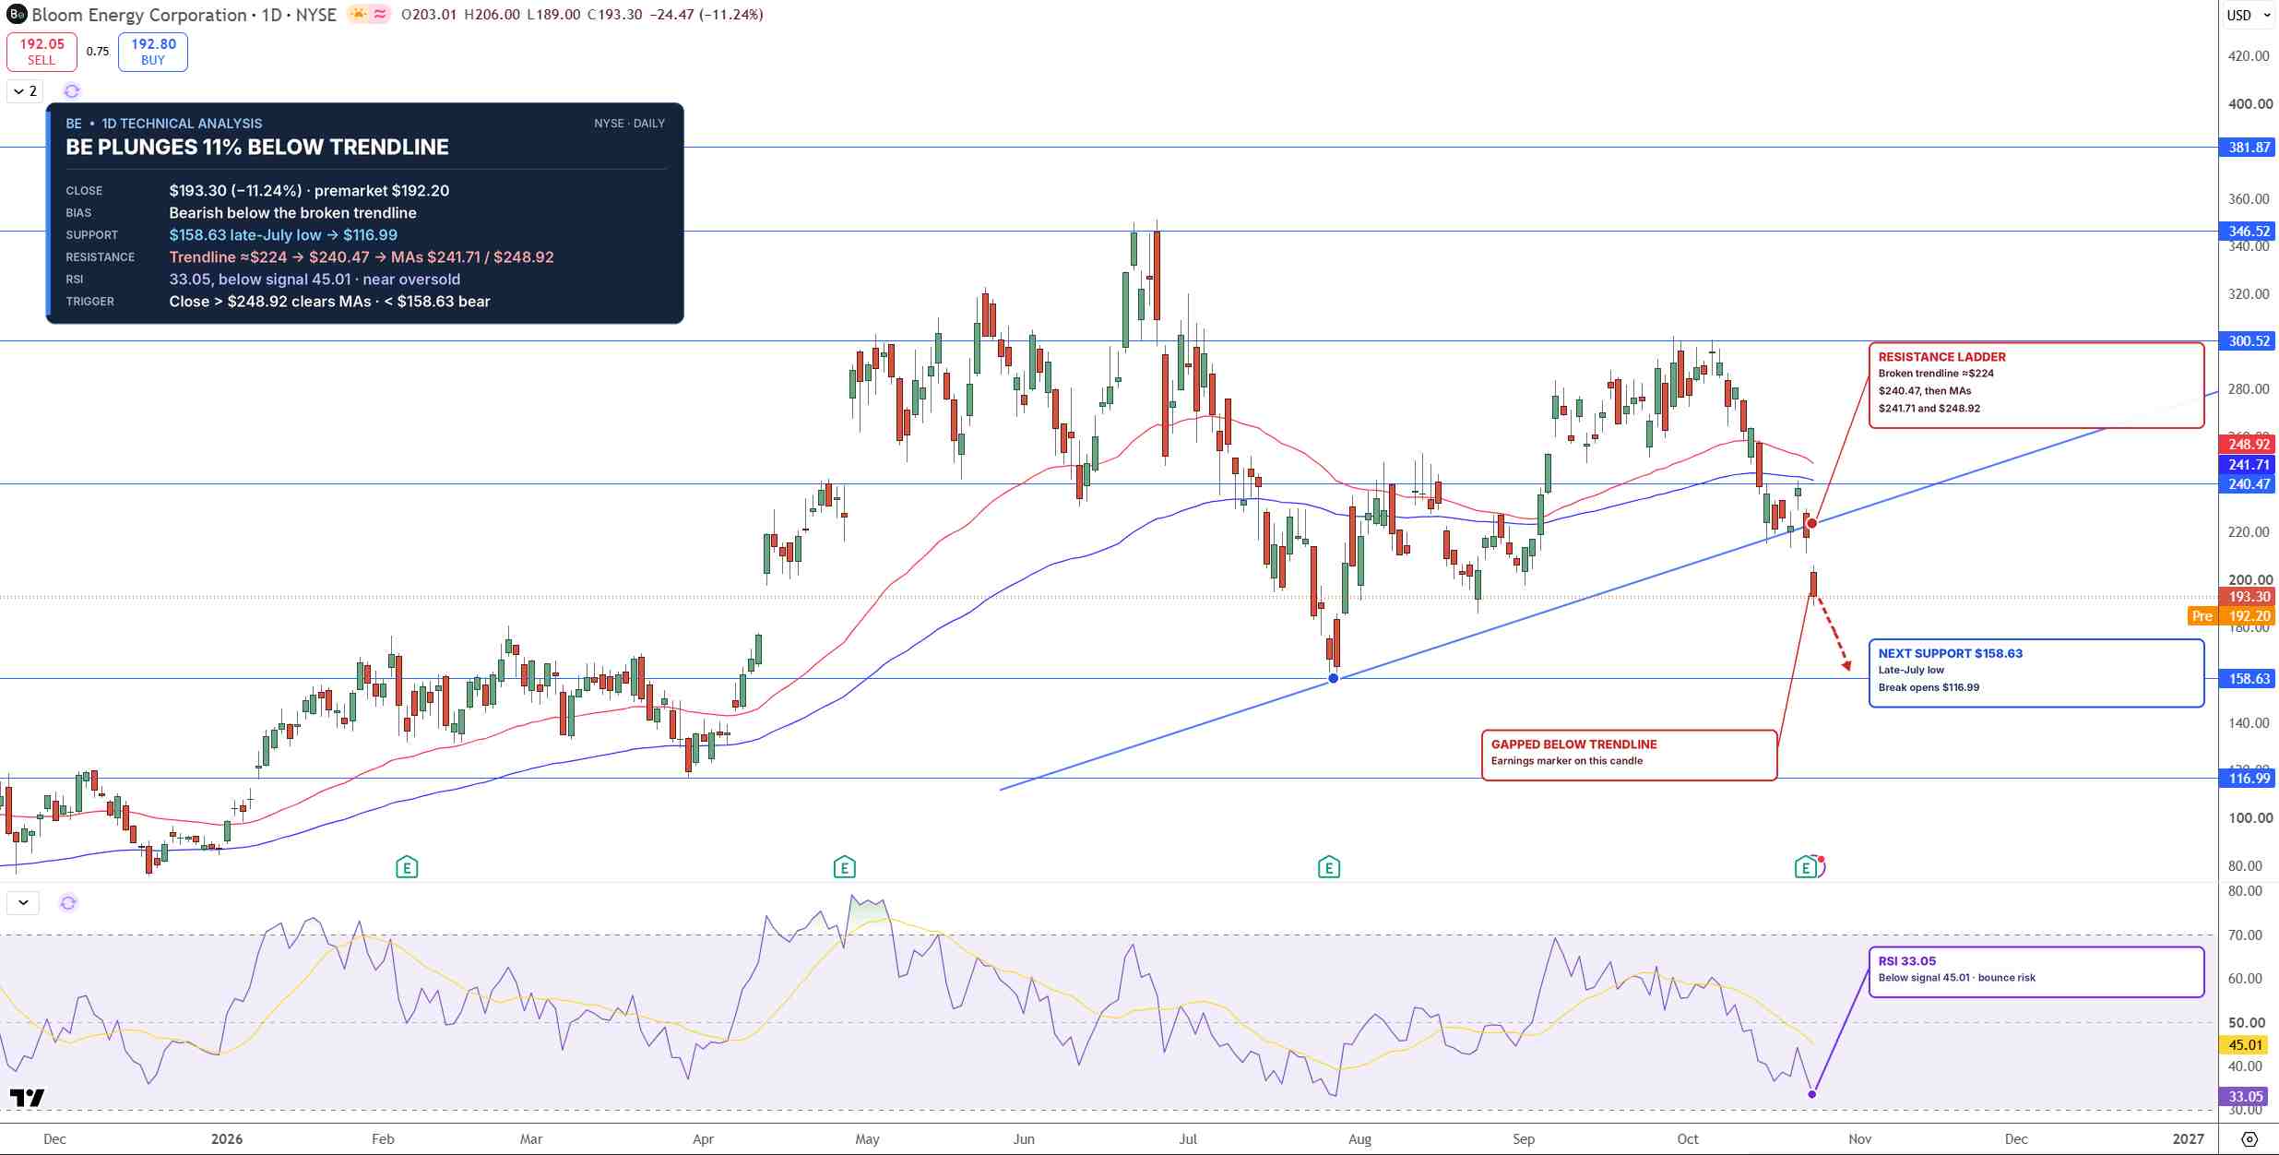Click the pink approximate data icon
The image size is (2279, 1155).
pos(380,15)
